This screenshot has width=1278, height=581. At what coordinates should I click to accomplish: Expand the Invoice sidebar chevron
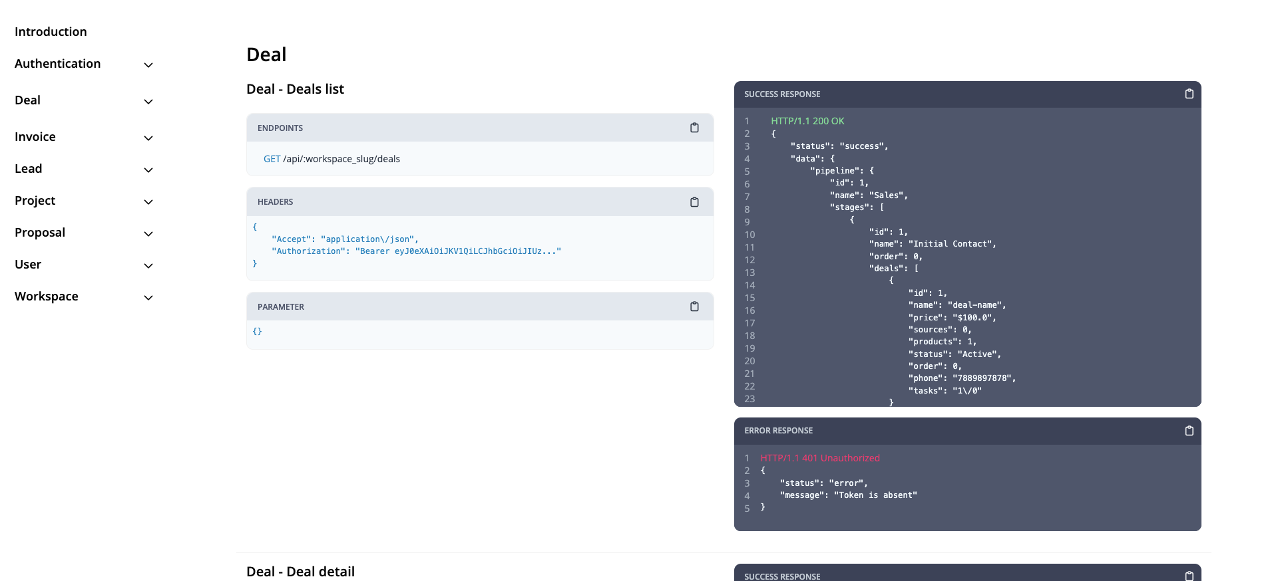coord(148,138)
